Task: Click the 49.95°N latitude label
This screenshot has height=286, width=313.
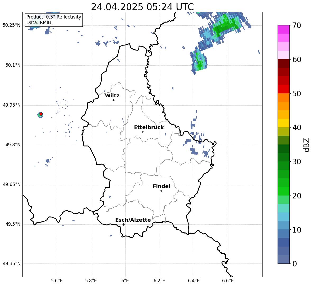Action: (12, 105)
